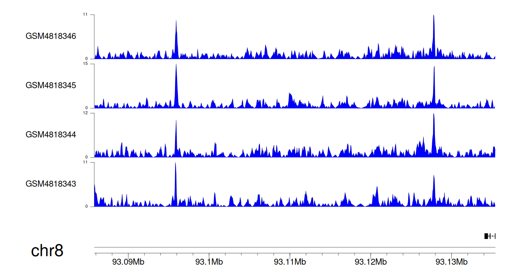Click the 93.11Mb axis tick label
This screenshot has width=522, height=271.
click(290, 262)
